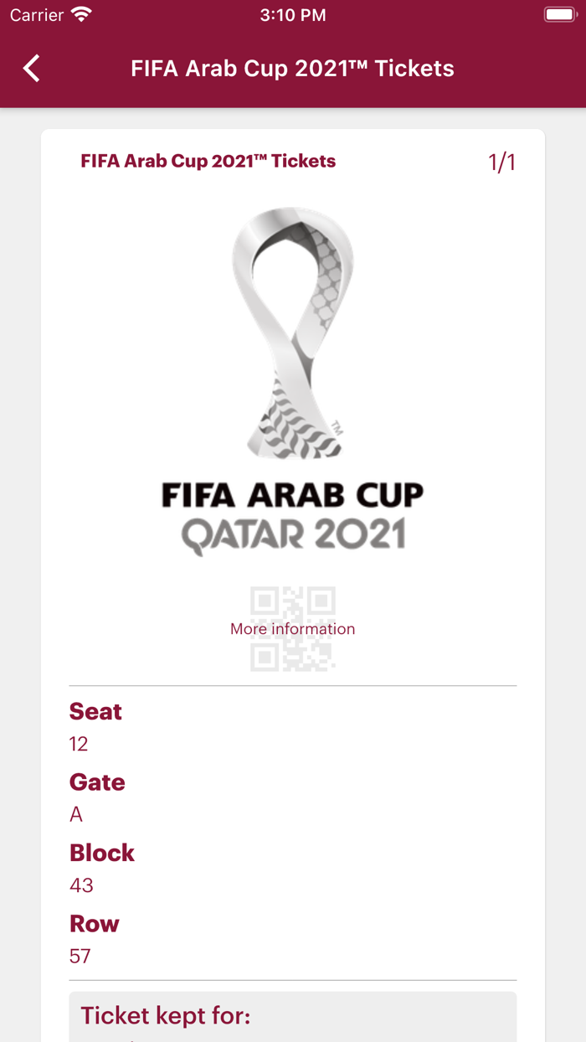Screen dimensions: 586x1042
Task: Tap the page indicator showing 1/1
Action: [x=503, y=162]
